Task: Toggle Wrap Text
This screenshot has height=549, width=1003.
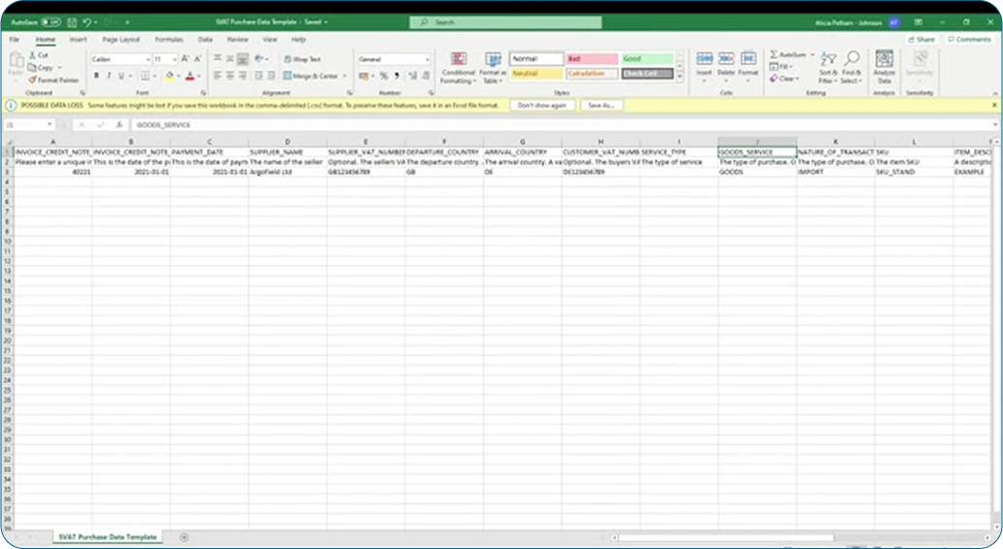Action: point(302,59)
